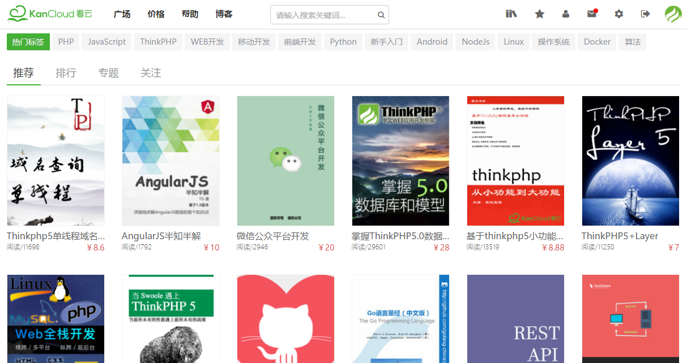Select the 操作系统 tag
Viewport: 687px width, 363px height.
click(553, 42)
